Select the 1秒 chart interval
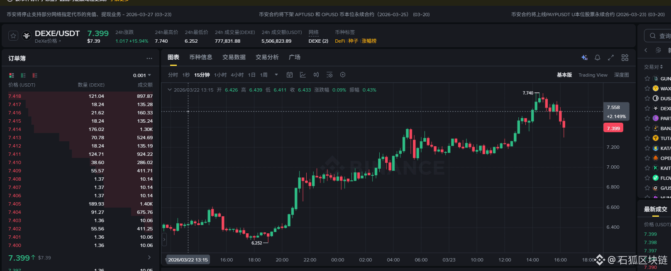Image resolution: width=671 pixels, height=271 pixels. 186,75
